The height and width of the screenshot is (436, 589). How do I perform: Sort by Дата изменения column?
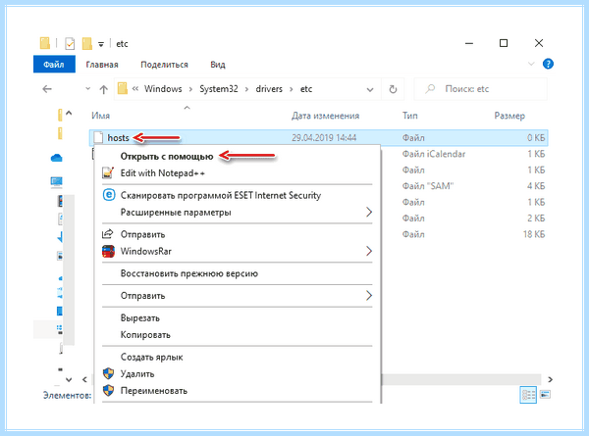tap(325, 116)
